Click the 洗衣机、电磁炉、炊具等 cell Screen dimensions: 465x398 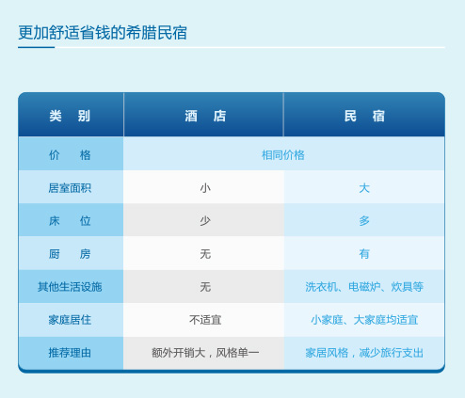coord(364,286)
